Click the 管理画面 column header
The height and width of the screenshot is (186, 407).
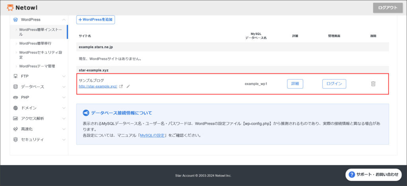pyautogui.click(x=334, y=36)
